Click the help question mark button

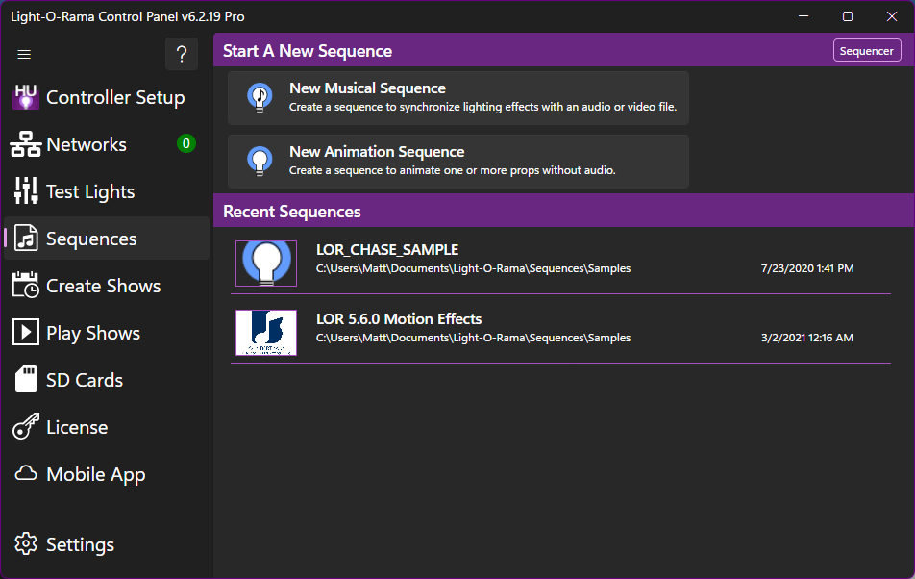coord(181,54)
